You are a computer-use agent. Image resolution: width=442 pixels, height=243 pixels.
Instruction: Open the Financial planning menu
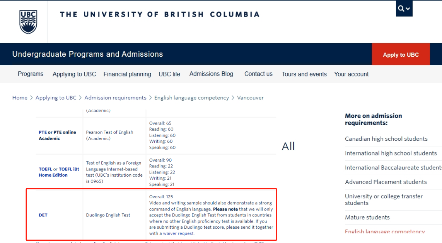click(127, 74)
